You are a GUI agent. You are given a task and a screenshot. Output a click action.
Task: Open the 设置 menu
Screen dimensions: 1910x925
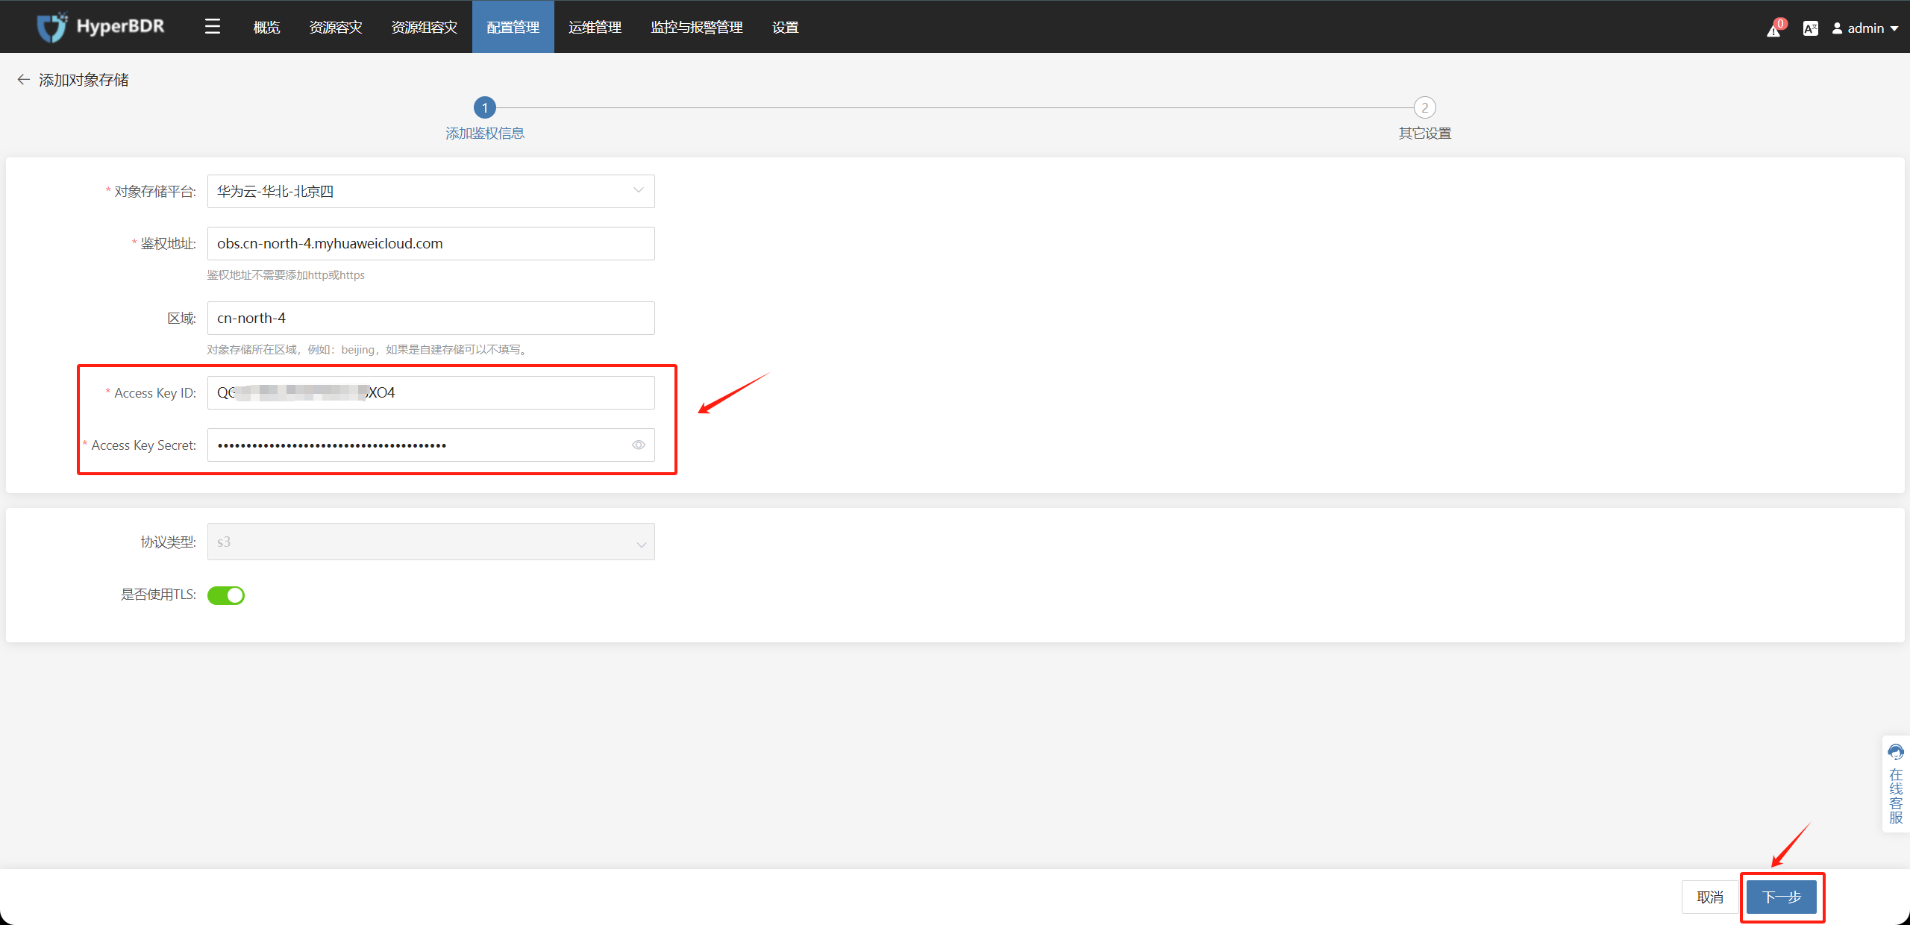click(785, 27)
